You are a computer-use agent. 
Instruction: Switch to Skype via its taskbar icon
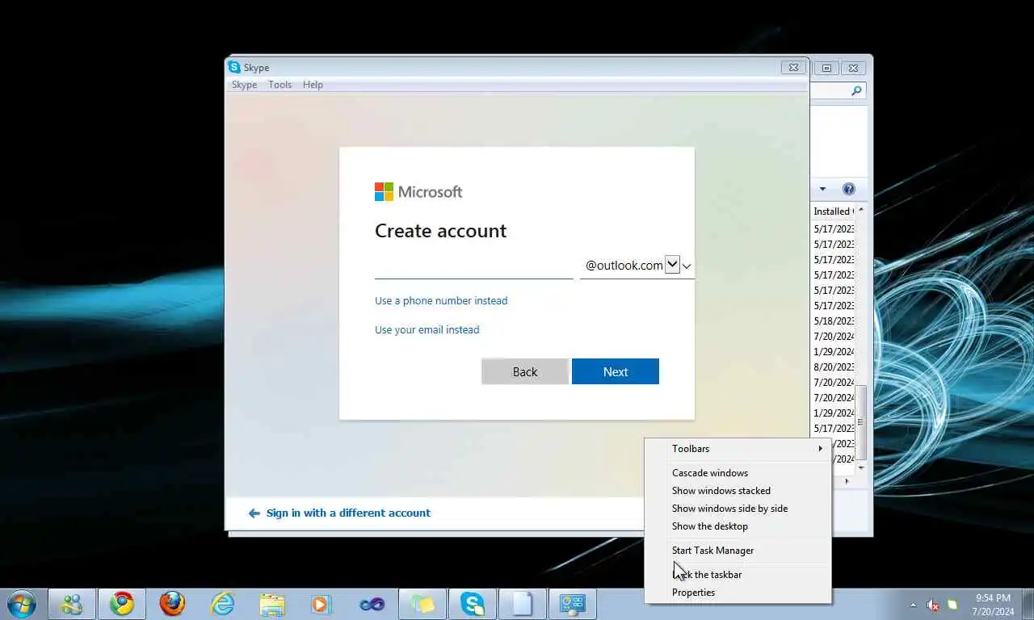coord(472,604)
